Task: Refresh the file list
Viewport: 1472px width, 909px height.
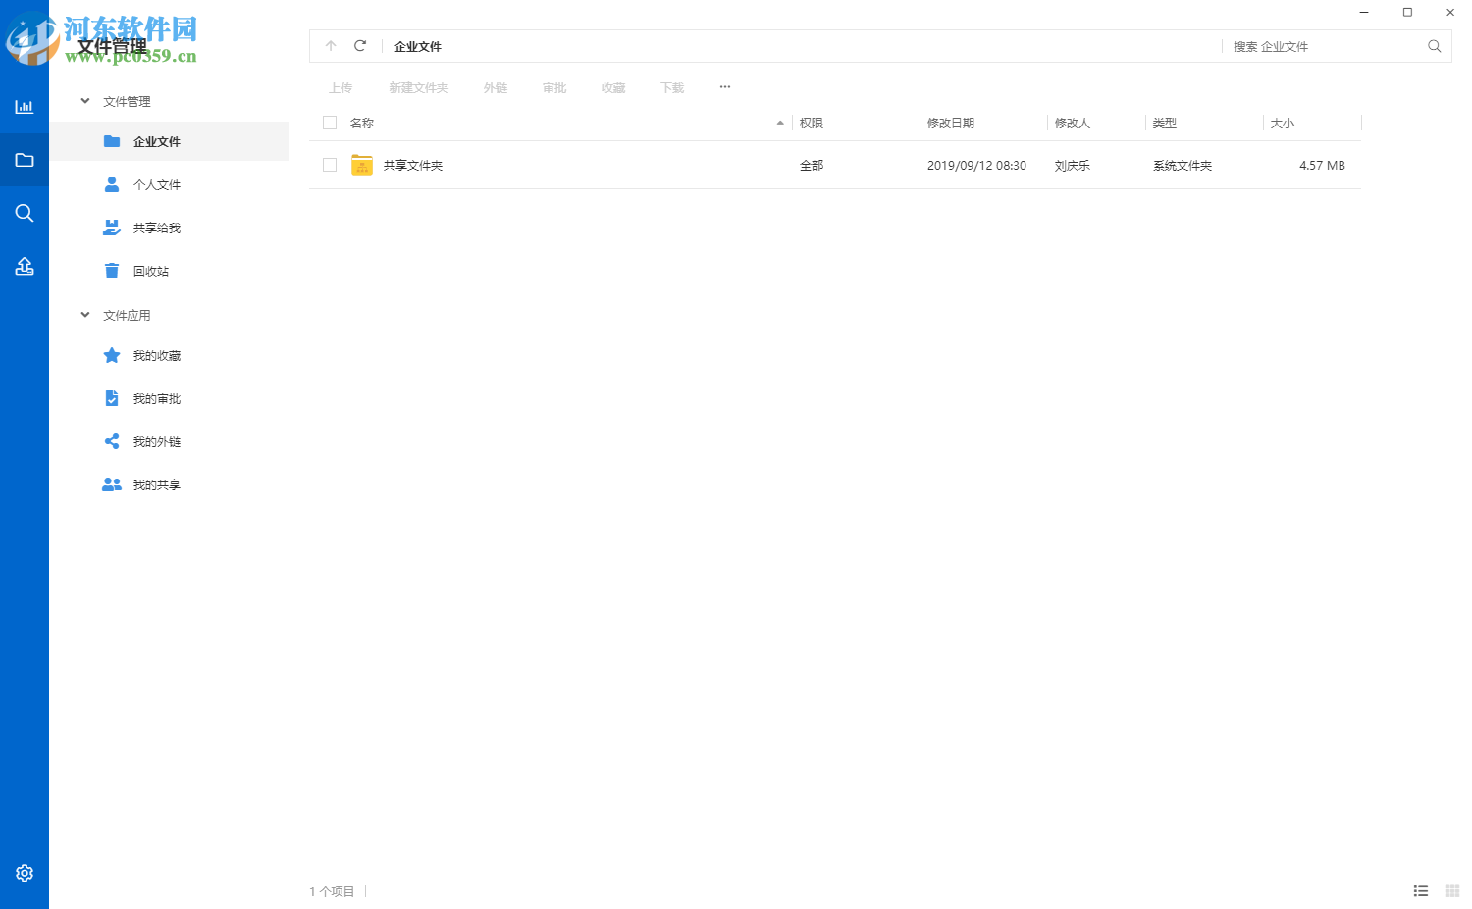Action: (360, 45)
